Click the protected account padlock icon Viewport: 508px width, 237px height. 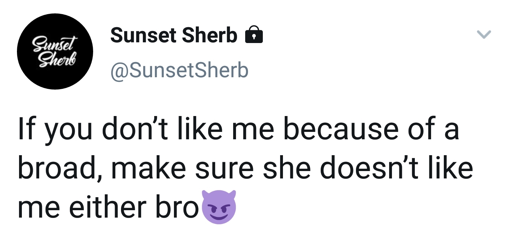[254, 35]
